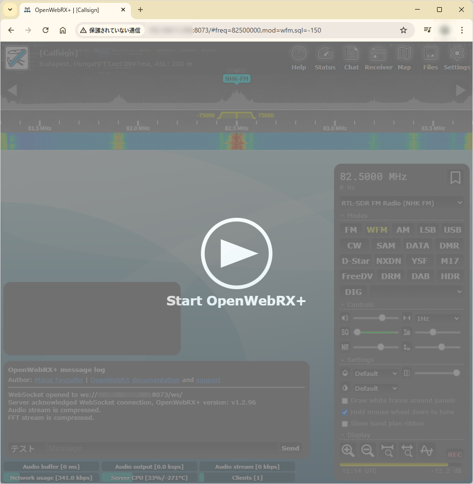The width and height of the screenshot is (473, 484).
Task: Open the Marat Fayzullin link
Action: 58,380
